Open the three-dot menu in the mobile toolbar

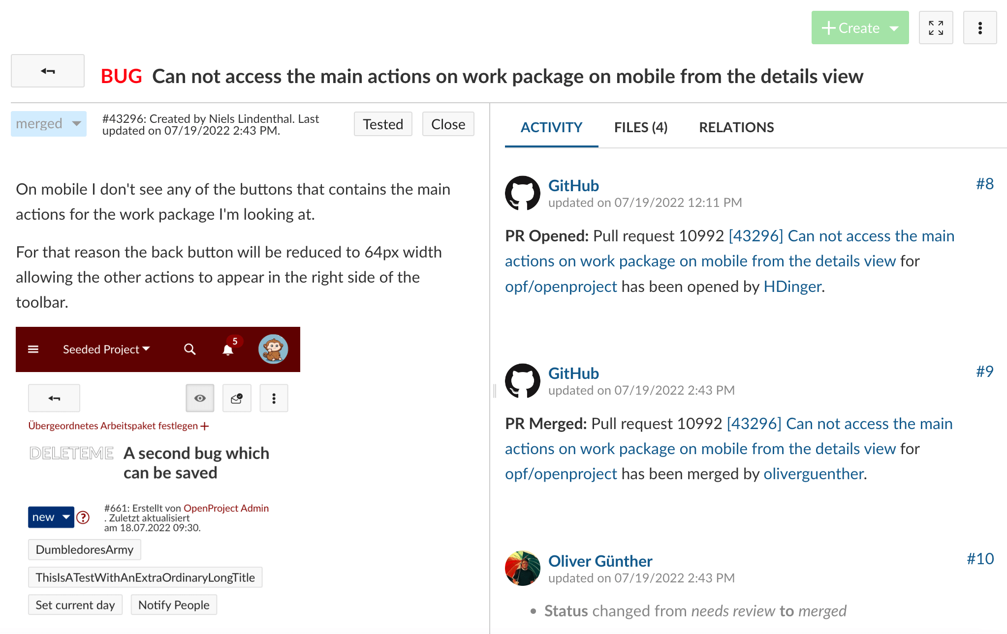(274, 398)
